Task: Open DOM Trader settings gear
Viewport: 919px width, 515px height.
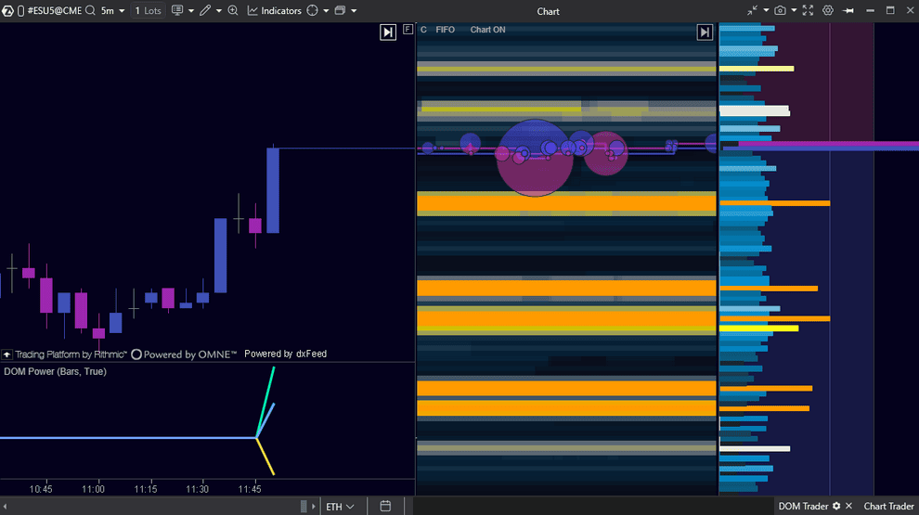Action: coord(836,507)
